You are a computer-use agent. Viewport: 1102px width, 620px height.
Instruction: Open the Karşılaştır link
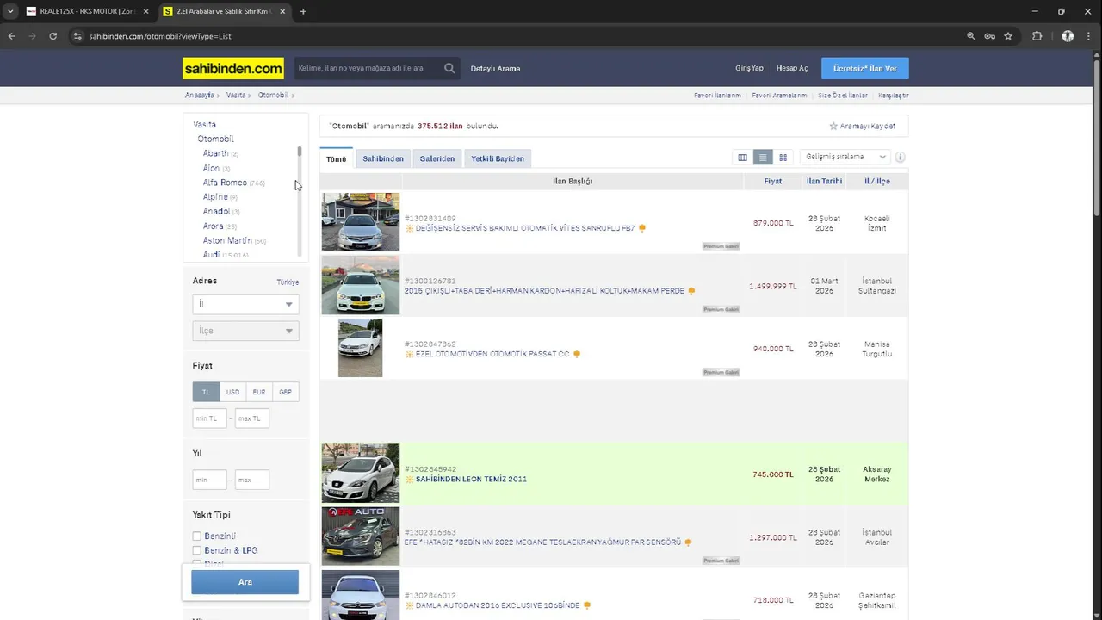[894, 96]
